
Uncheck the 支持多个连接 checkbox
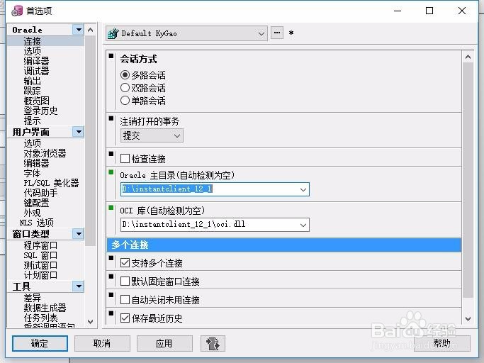[125, 263]
